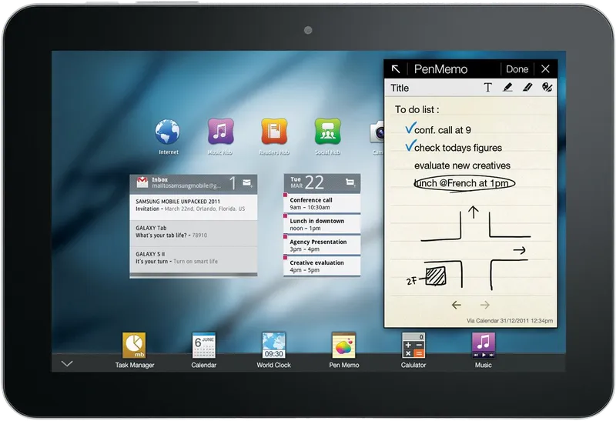Open the Calulator app in dock

413,346
